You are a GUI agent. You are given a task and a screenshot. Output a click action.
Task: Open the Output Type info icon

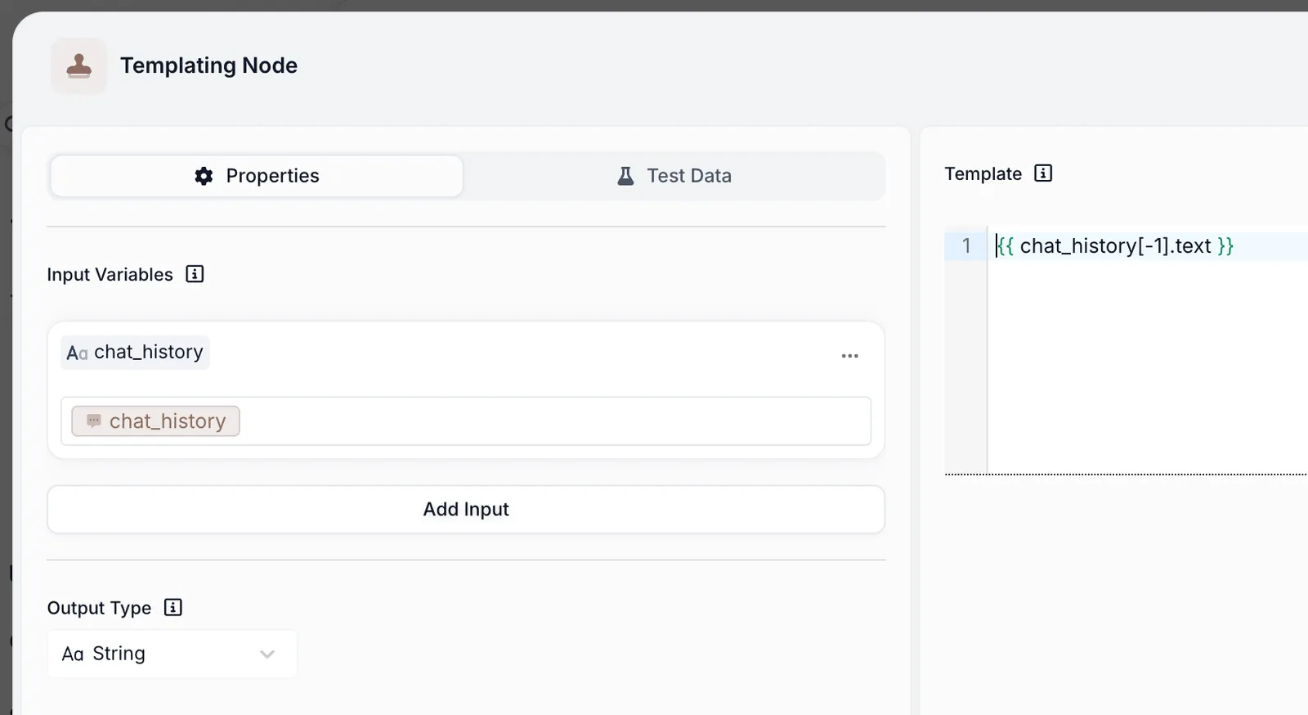[172, 607]
